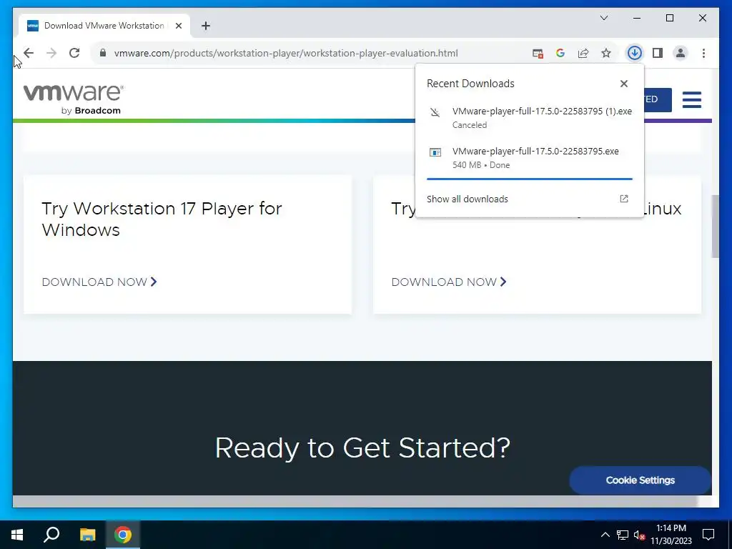This screenshot has width=732, height=549.
Task: Open network status tray icon
Action: coord(623,535)
